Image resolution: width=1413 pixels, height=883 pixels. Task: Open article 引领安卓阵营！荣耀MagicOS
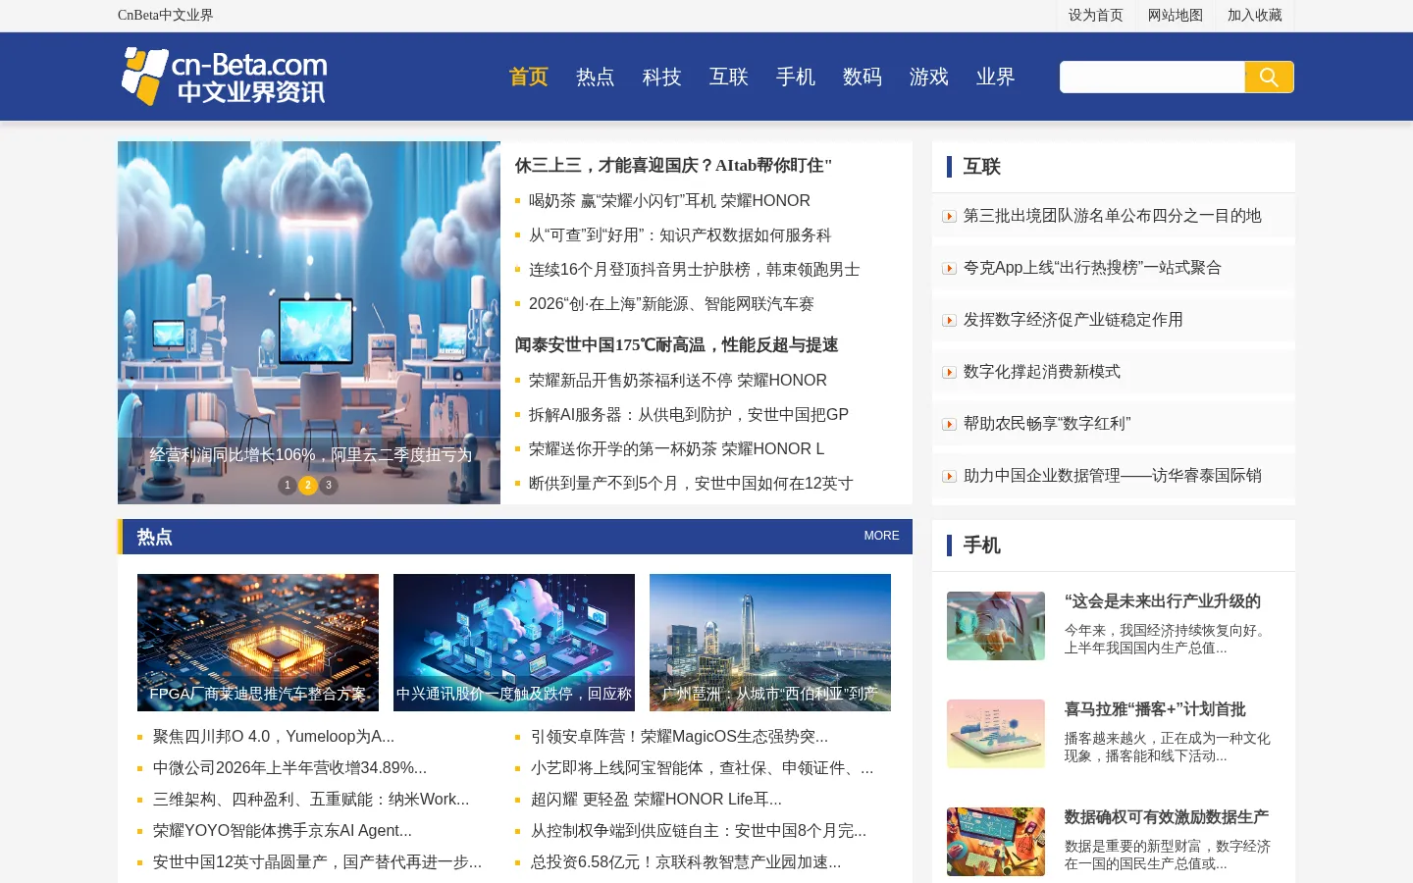click(679, 737)
